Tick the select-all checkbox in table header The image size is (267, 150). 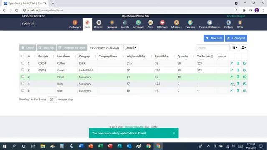pos(23,56)
